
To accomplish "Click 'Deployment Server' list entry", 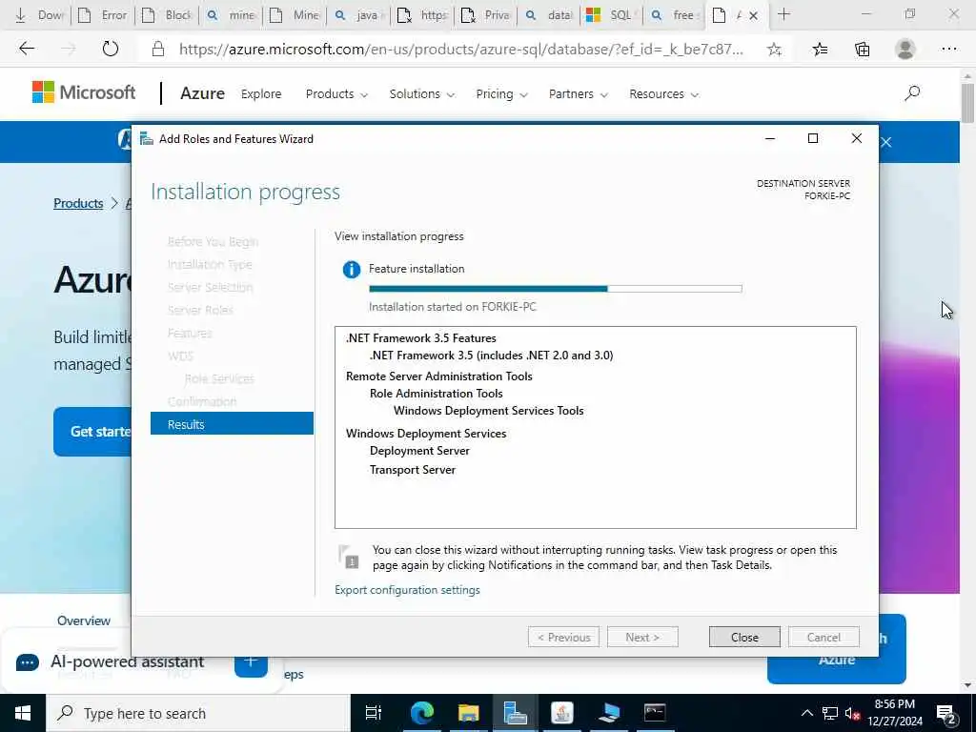I will coord(419,450).
